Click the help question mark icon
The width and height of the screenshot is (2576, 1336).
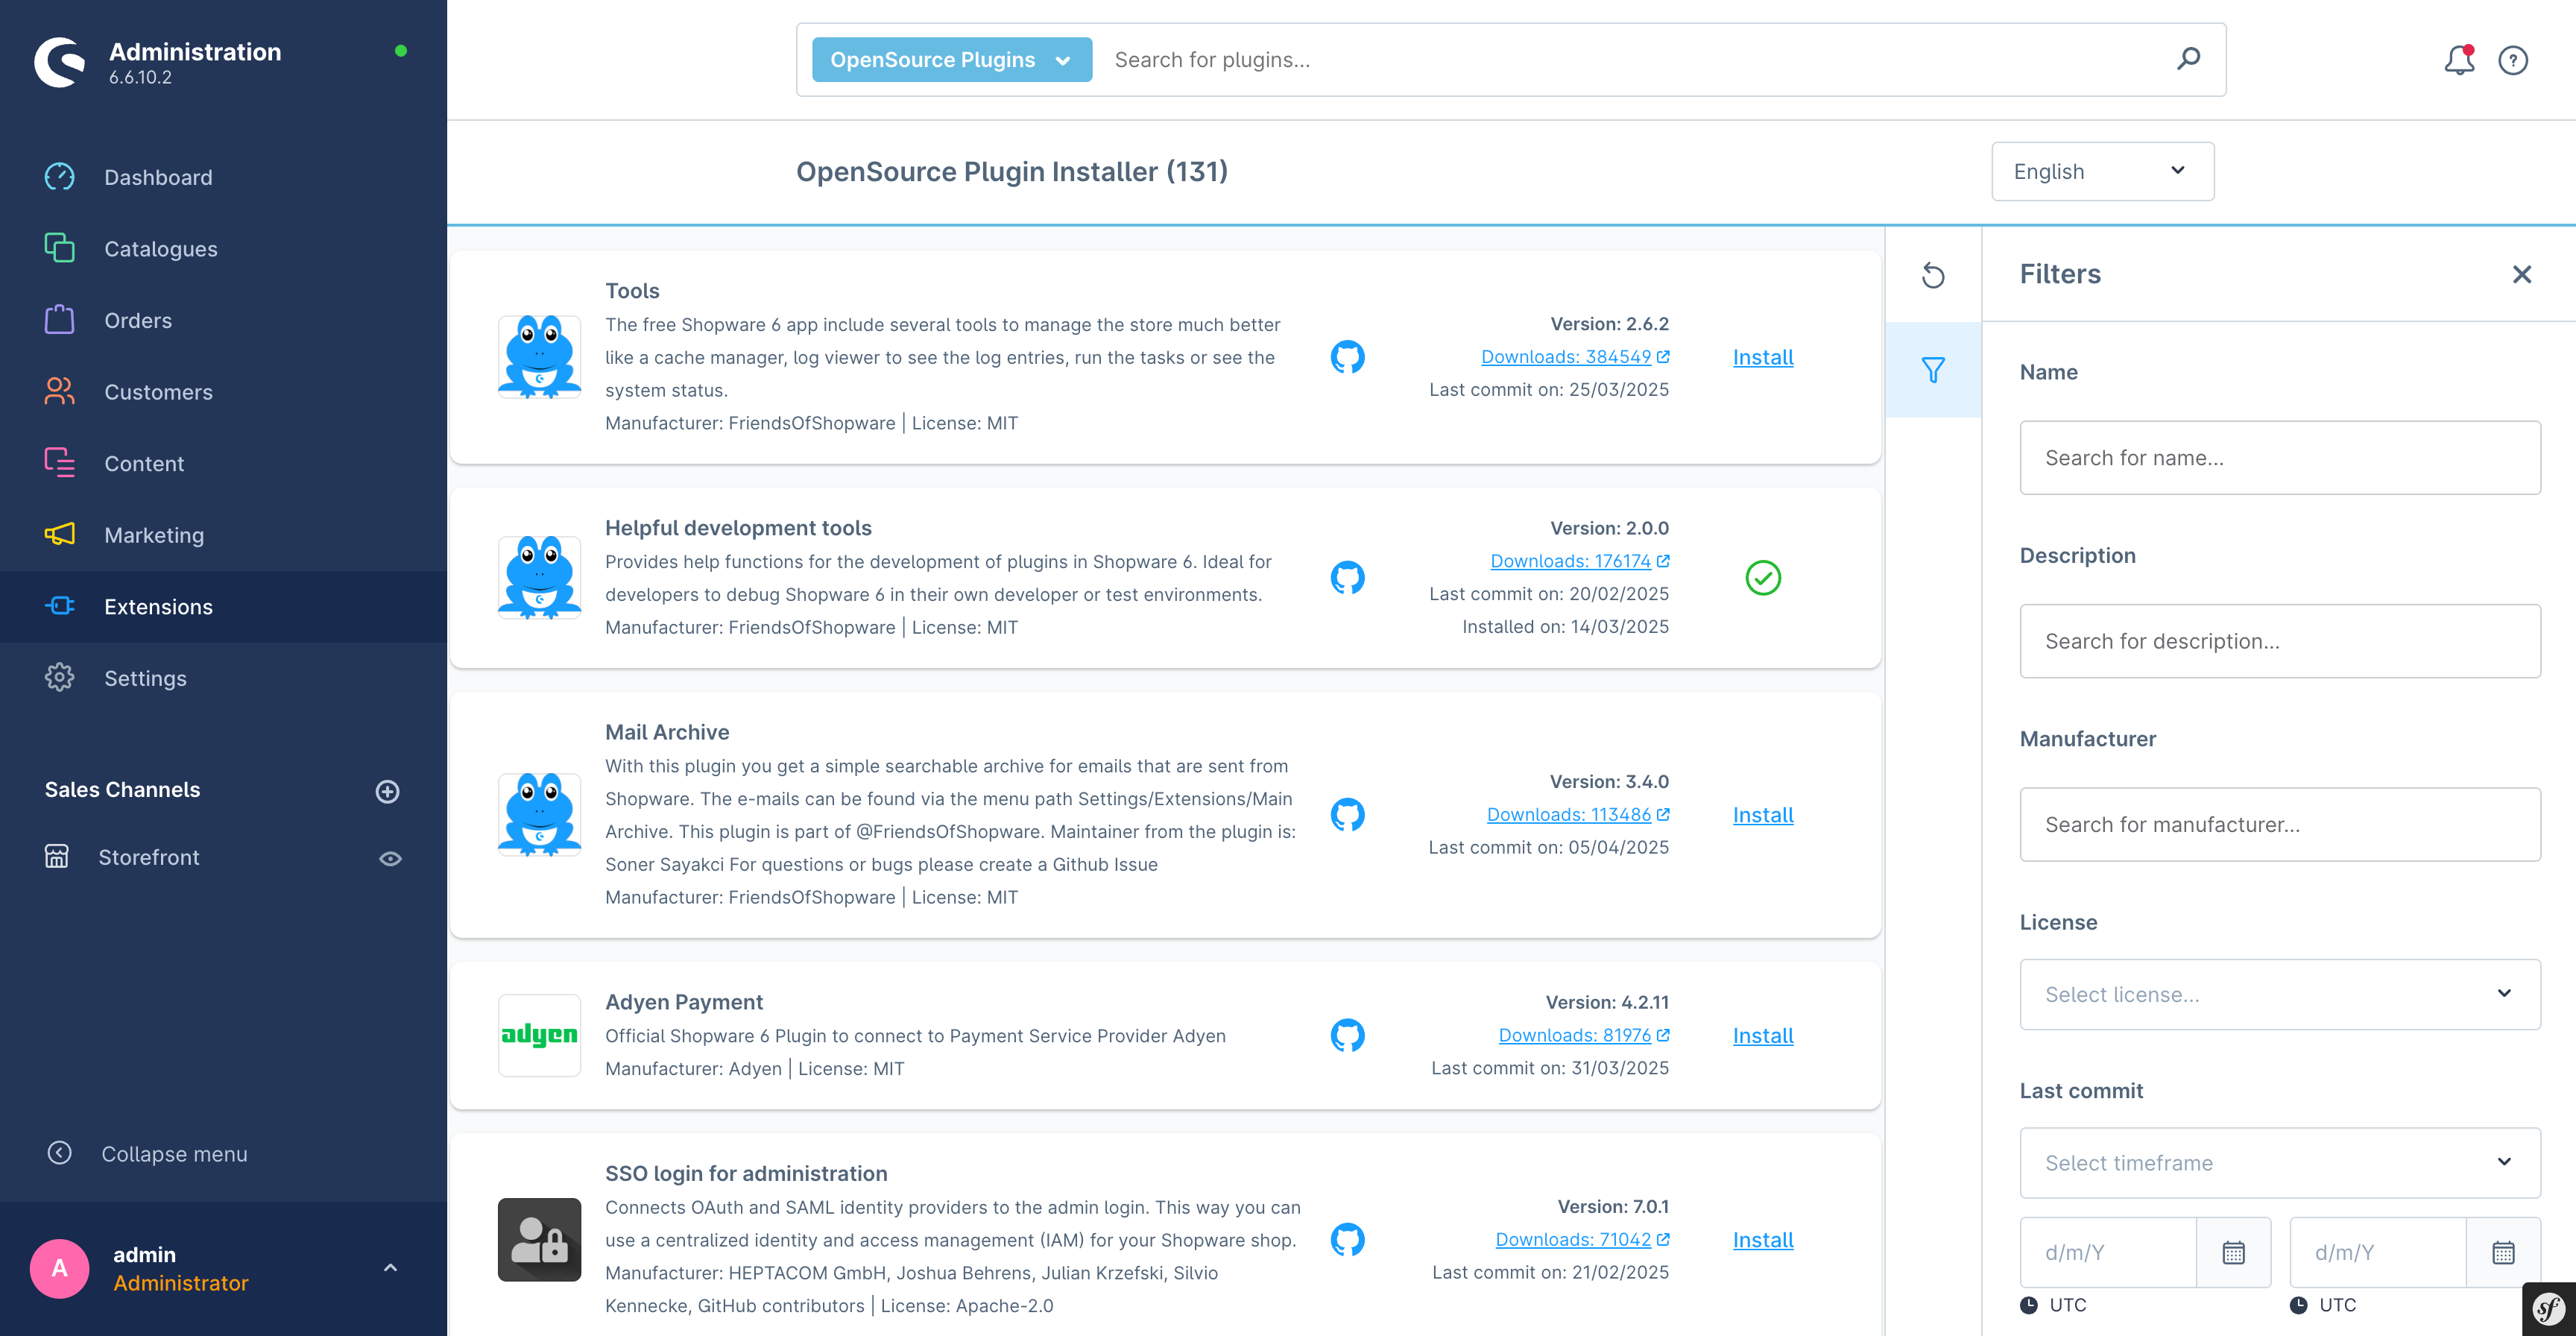pos(2512,60)
